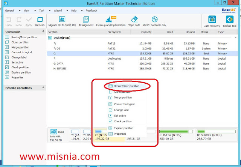Open Cleanup and Optimization
241x167 pixels.
(111, 21)
